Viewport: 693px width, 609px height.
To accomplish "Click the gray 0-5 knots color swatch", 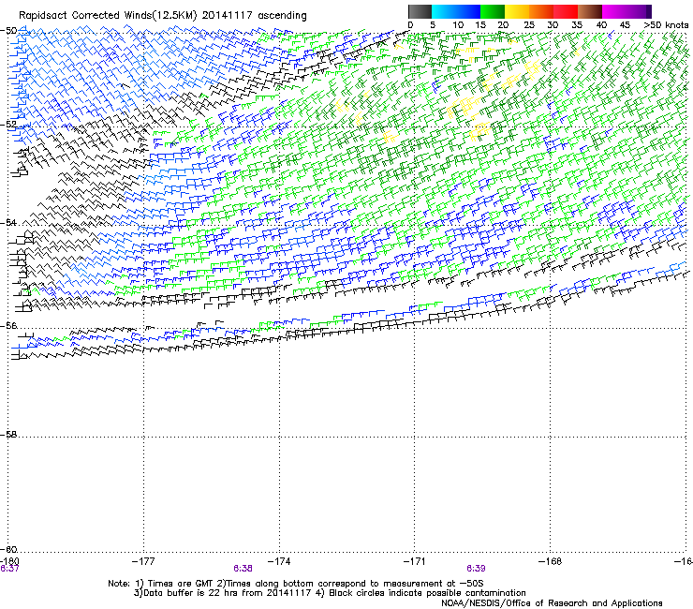I will point(420,11).
